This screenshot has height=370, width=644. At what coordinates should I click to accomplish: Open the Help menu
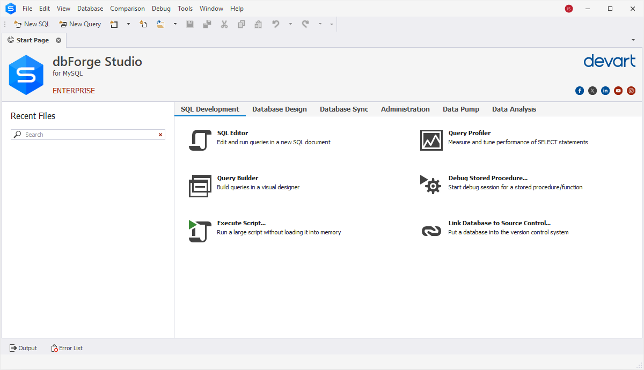pyautogui.click(x=237, y=9)
